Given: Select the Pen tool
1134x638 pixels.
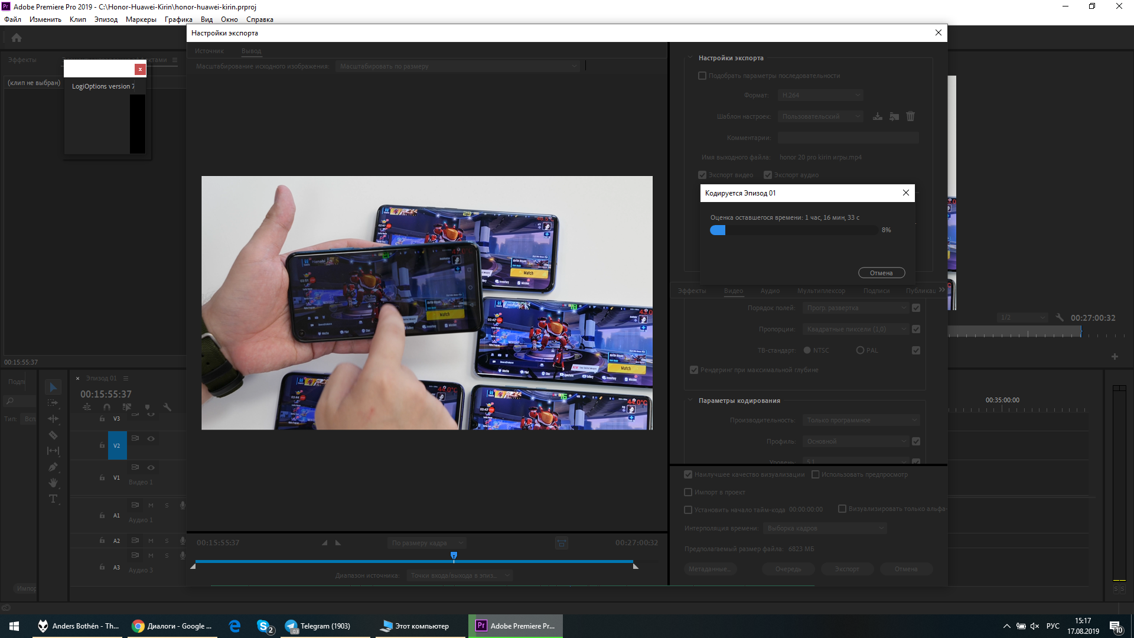Looking at the screenshot, I should (53, 467).
